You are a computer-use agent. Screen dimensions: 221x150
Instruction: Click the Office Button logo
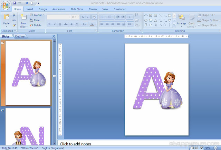pos(6,6)
